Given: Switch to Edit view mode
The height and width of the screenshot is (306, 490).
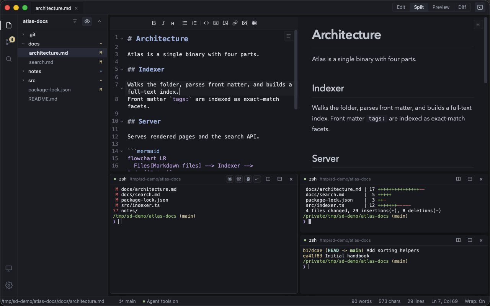Looking at the screenshot, I should tap(401, 7).
